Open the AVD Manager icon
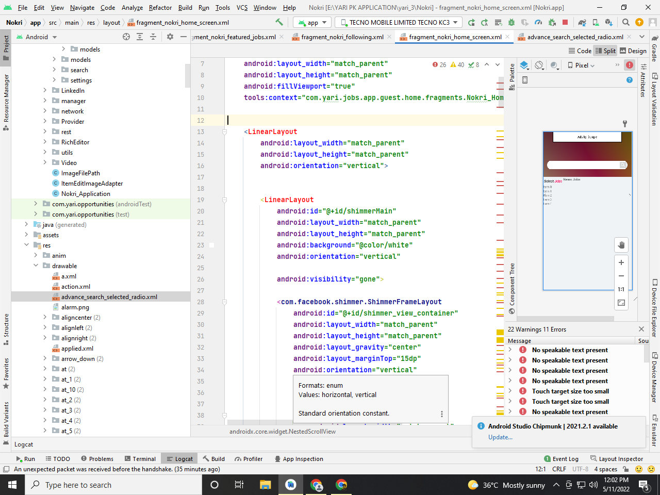The width and height of the screenshot is (660, 495). point(595,22)
